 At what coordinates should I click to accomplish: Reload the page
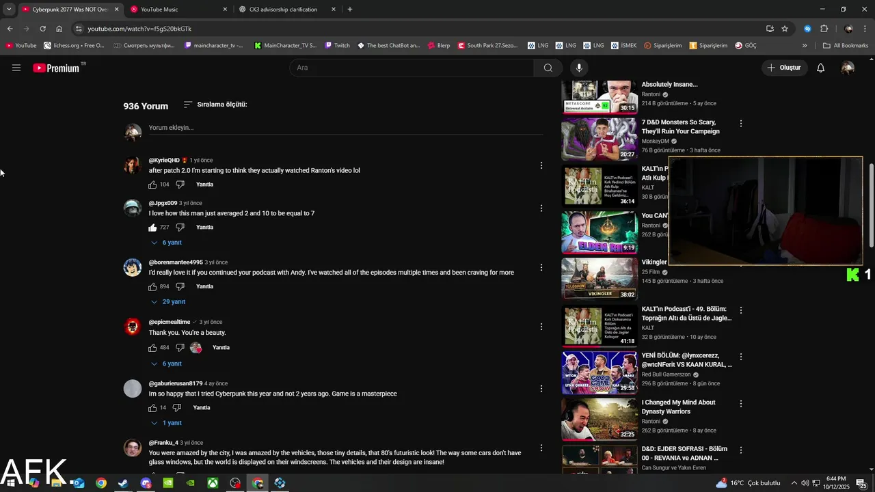click(42, 29)
